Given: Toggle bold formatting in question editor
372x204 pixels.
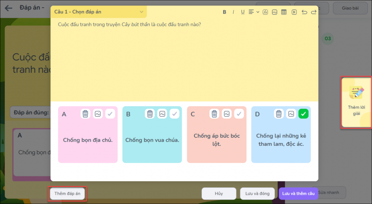Looking at the screenshot, I should coord(225,12).
